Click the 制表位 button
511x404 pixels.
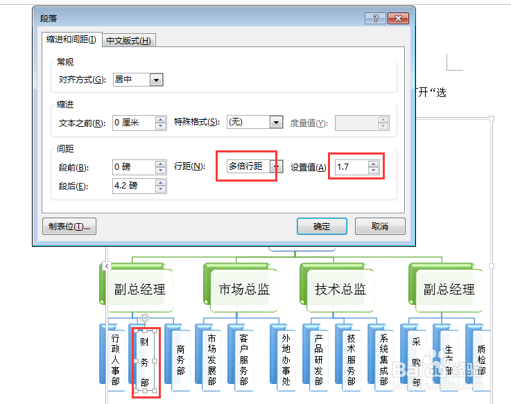click(x=69, y=227)
